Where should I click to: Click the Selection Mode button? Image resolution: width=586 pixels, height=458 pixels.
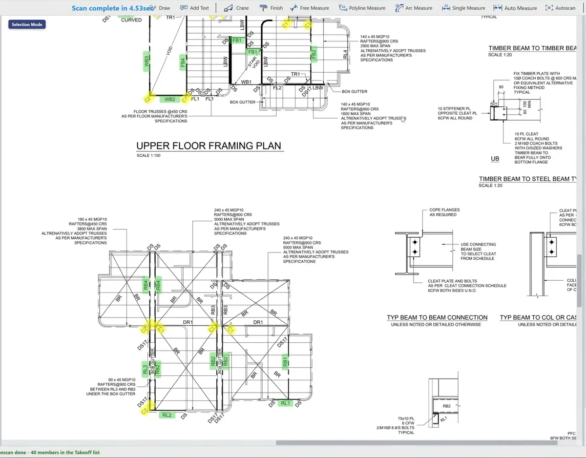(x=27, y=24)
